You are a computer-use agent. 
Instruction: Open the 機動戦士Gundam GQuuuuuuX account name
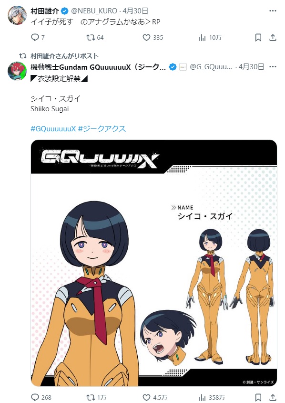[x=98, y=67]
